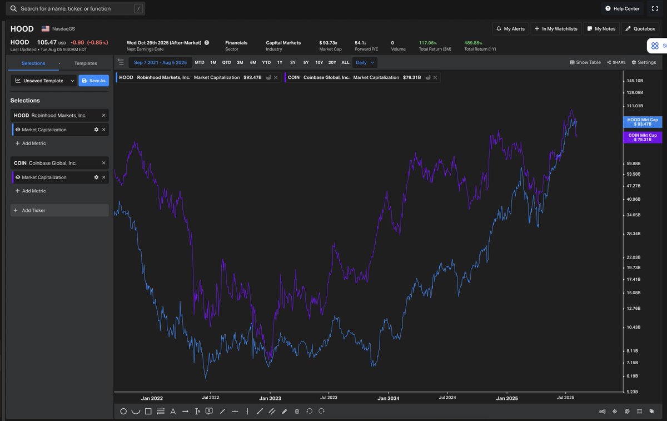Switch to the Templates tab
Viewport: 667px width, 421px height.
86,63
